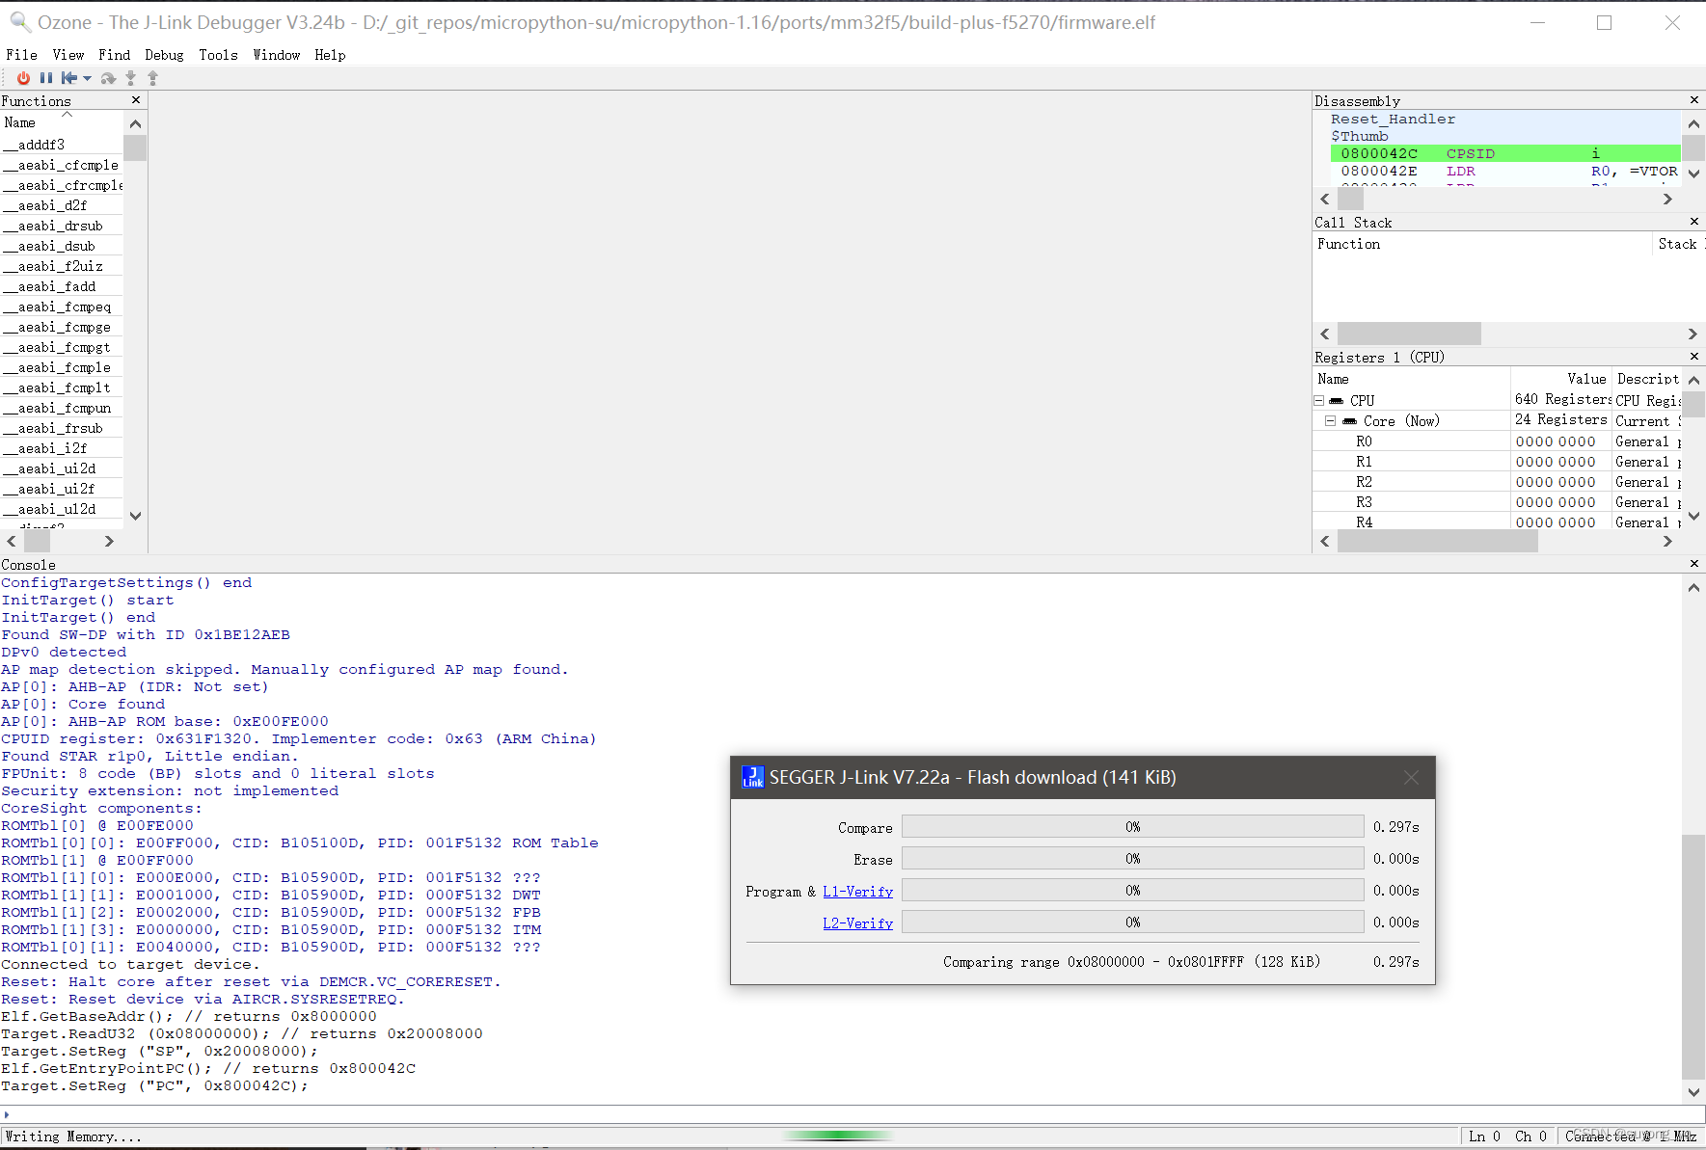Select the highlighted CPSID instruction at 0800042C
Screen dimensions: 1706x1150
1505,153
